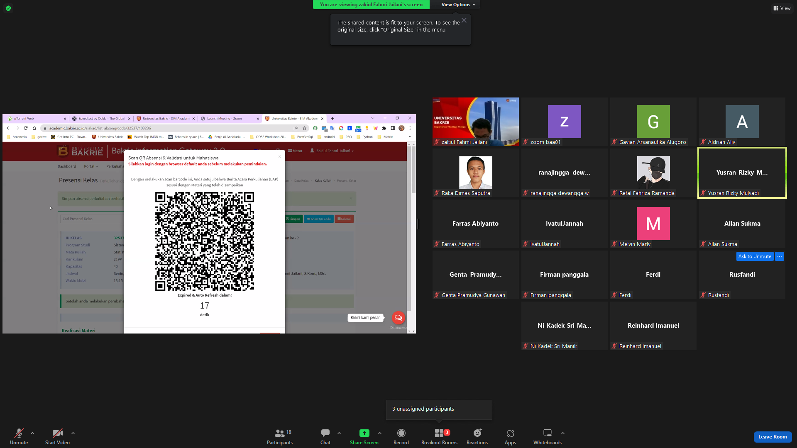797x448 pixels.
Task: Click the Cari Presensi Kelas search field
Action: (91, 219)
